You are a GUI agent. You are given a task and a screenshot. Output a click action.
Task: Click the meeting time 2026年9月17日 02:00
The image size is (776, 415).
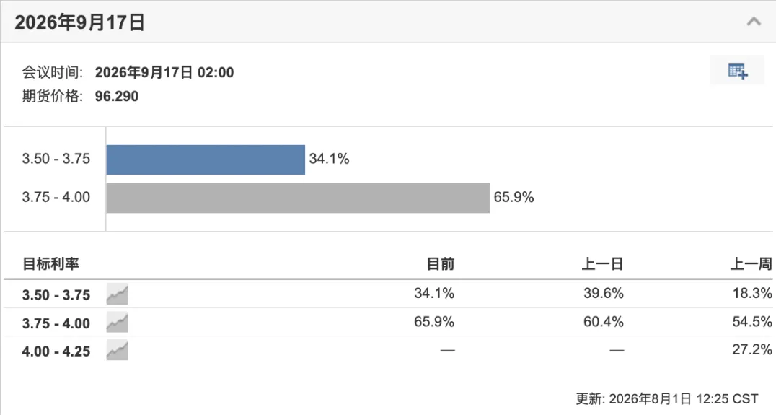[x=164, y=72]
